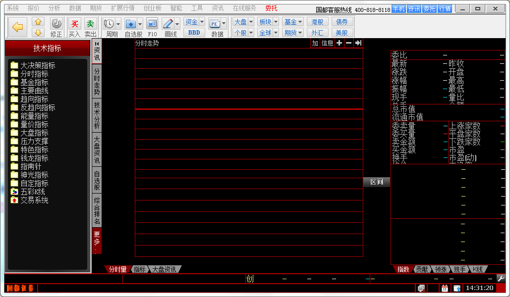
Task: Click the yellow back arrow icon
Action: pyautogui.click(x=18, y=27)
